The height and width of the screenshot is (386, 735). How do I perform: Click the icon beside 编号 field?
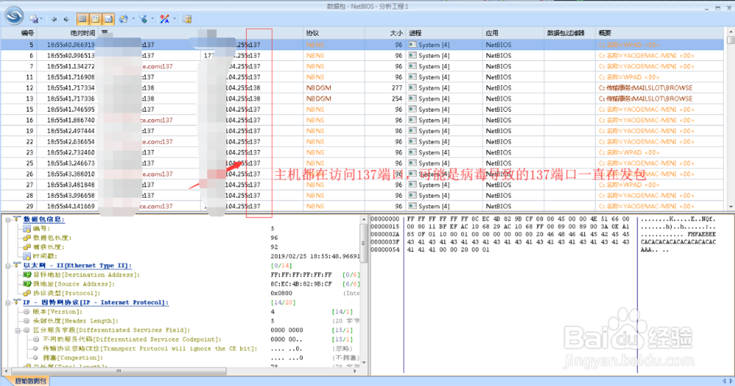tap(26, 229)
